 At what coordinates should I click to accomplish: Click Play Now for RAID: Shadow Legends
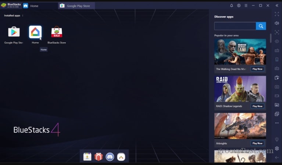(257, 106)
